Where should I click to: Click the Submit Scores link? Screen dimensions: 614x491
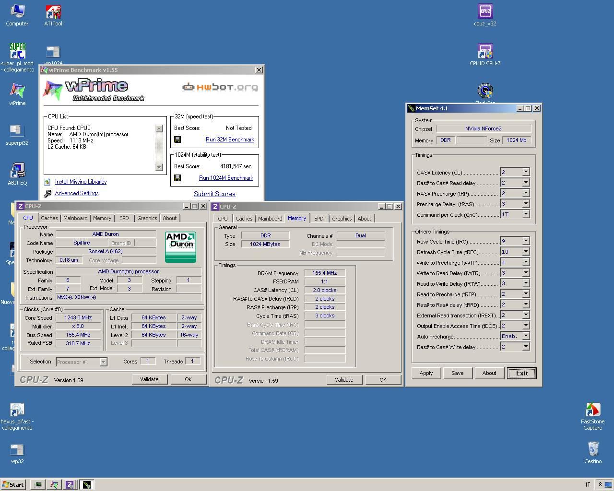tap(214, 194)
